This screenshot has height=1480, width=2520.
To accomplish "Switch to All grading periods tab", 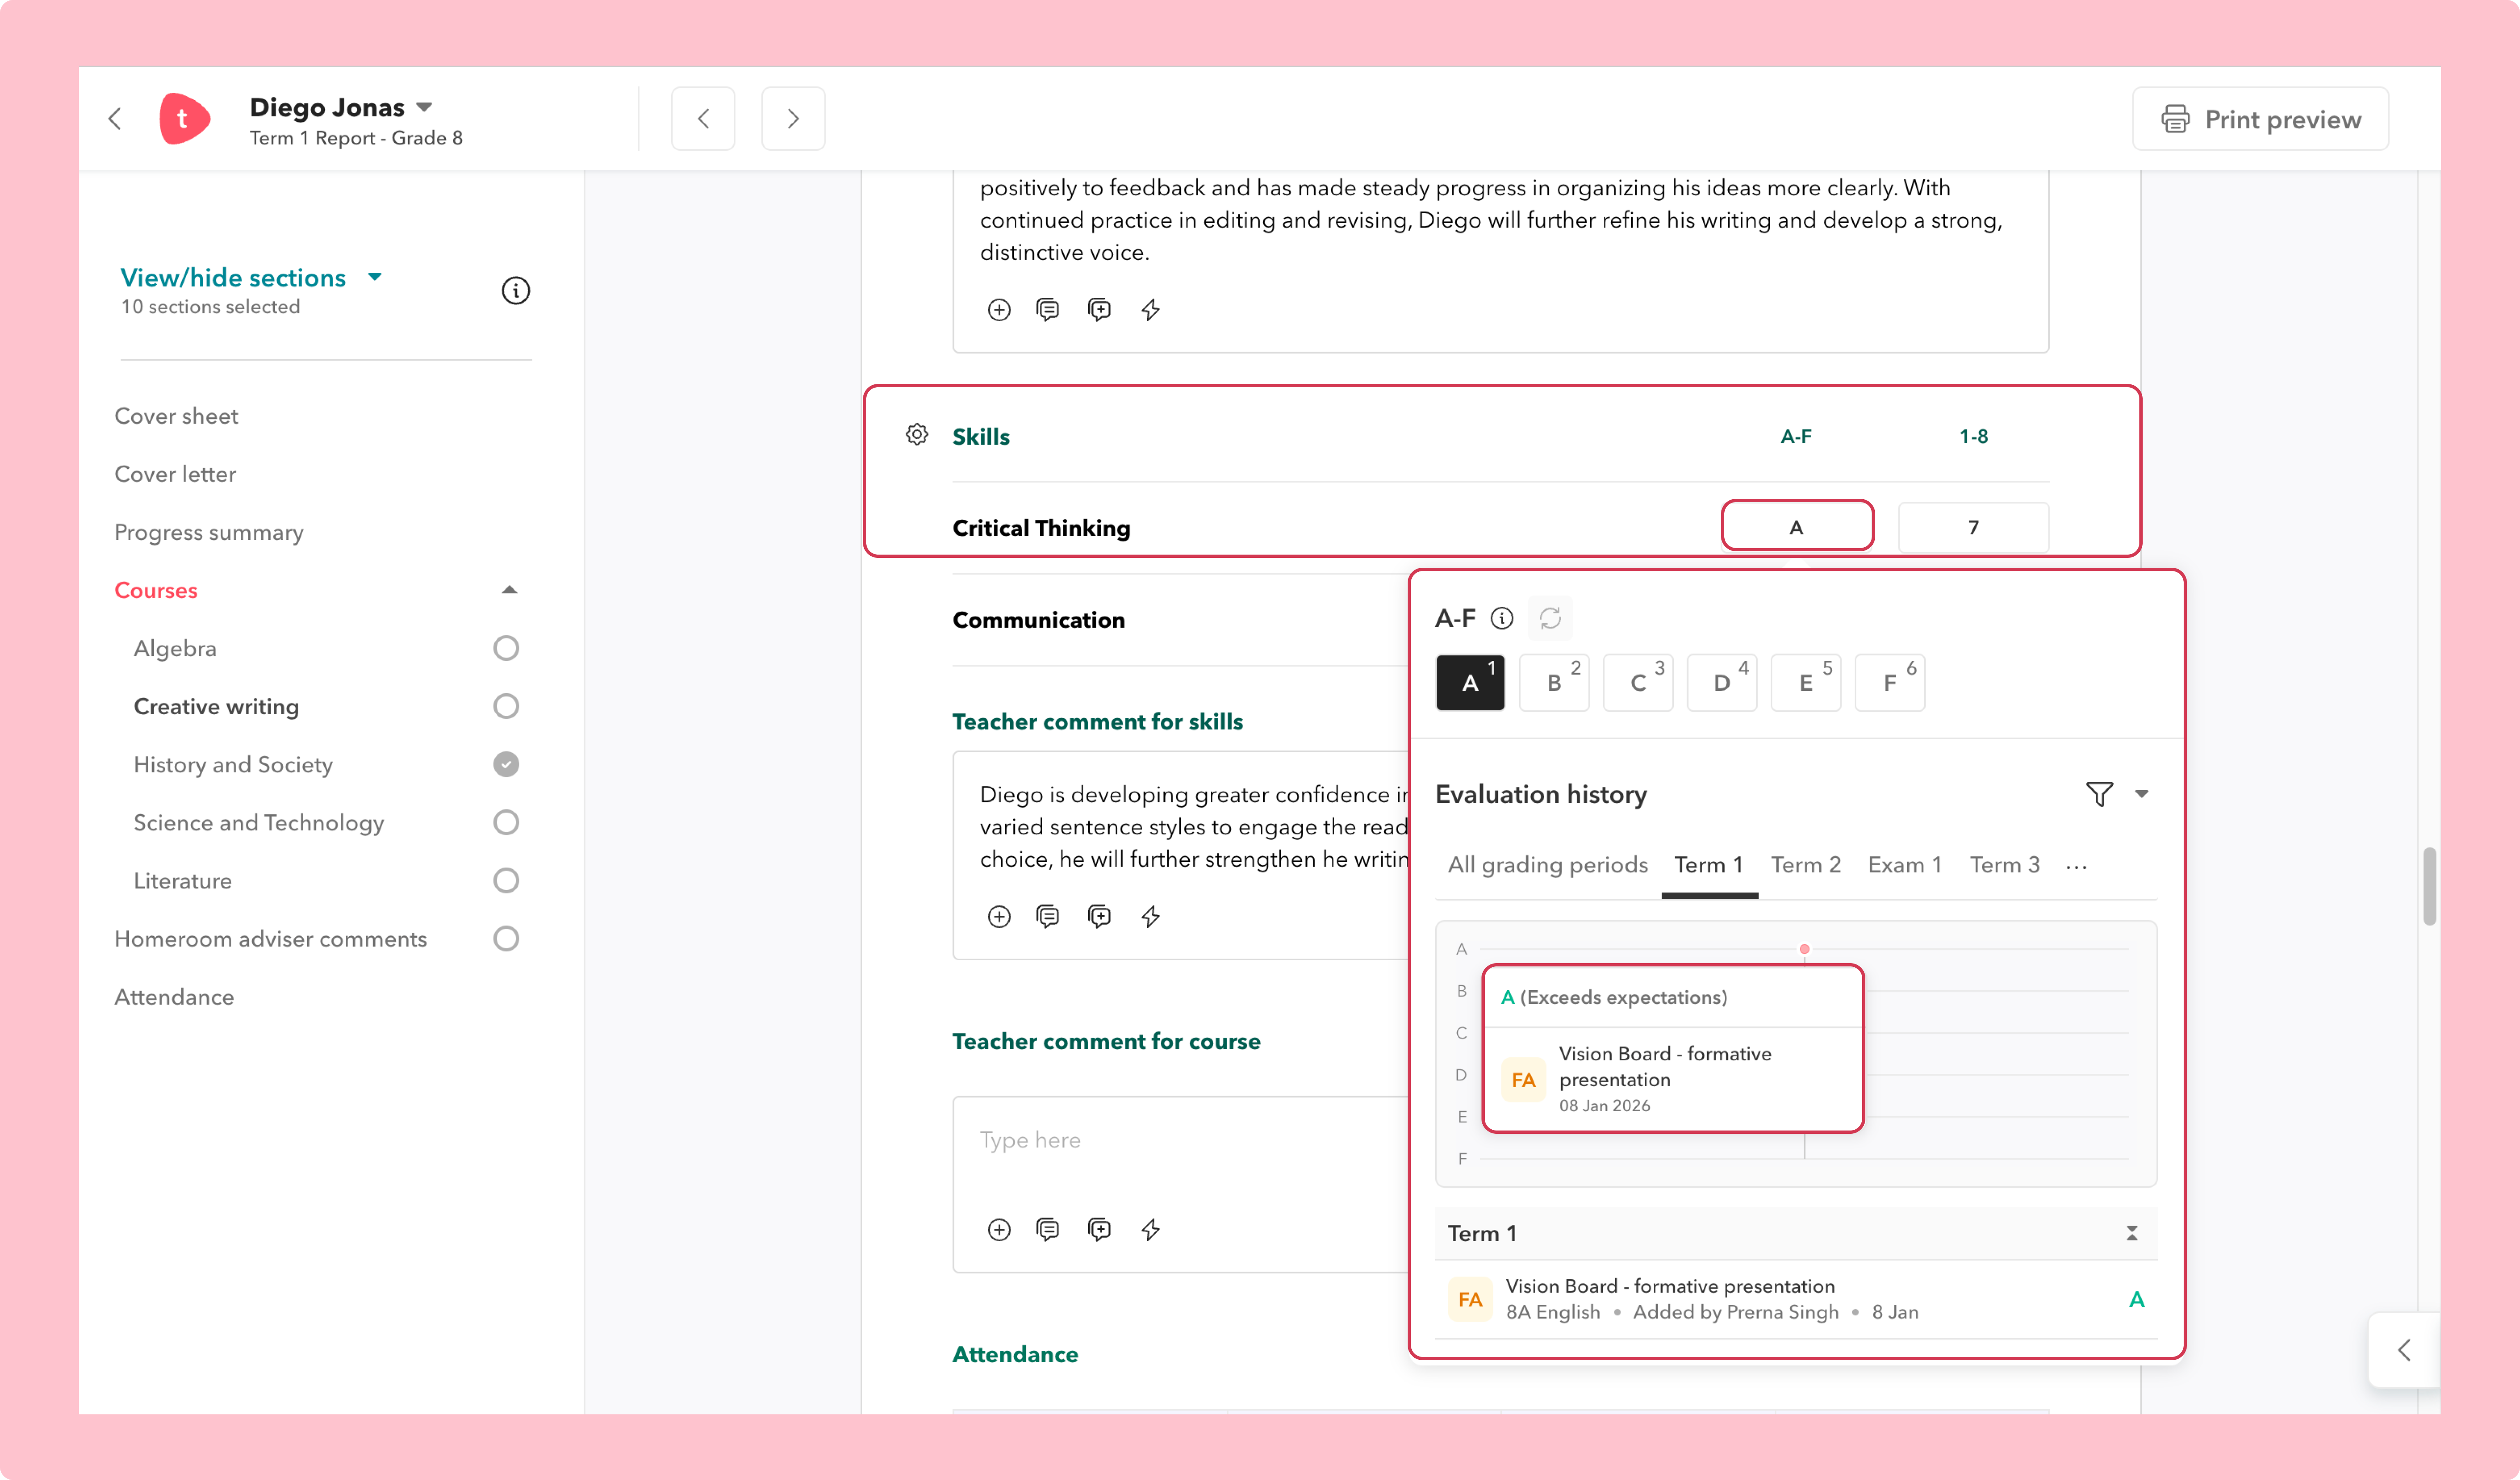I will pyautogui.click(x=1547, y=865).
